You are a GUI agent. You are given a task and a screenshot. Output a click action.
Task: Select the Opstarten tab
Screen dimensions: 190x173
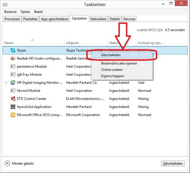(79, 18)
